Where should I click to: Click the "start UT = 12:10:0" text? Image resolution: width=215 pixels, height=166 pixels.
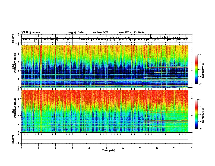click(131, 33)
